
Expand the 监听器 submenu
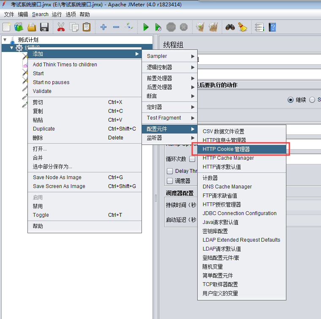click(x=170, y=138)
